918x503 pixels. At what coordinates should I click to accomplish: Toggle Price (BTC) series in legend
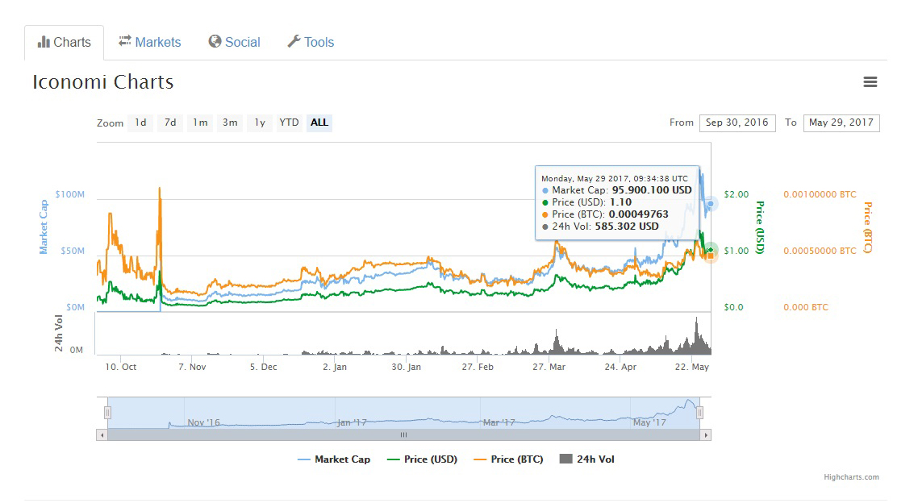coord(508,459)
